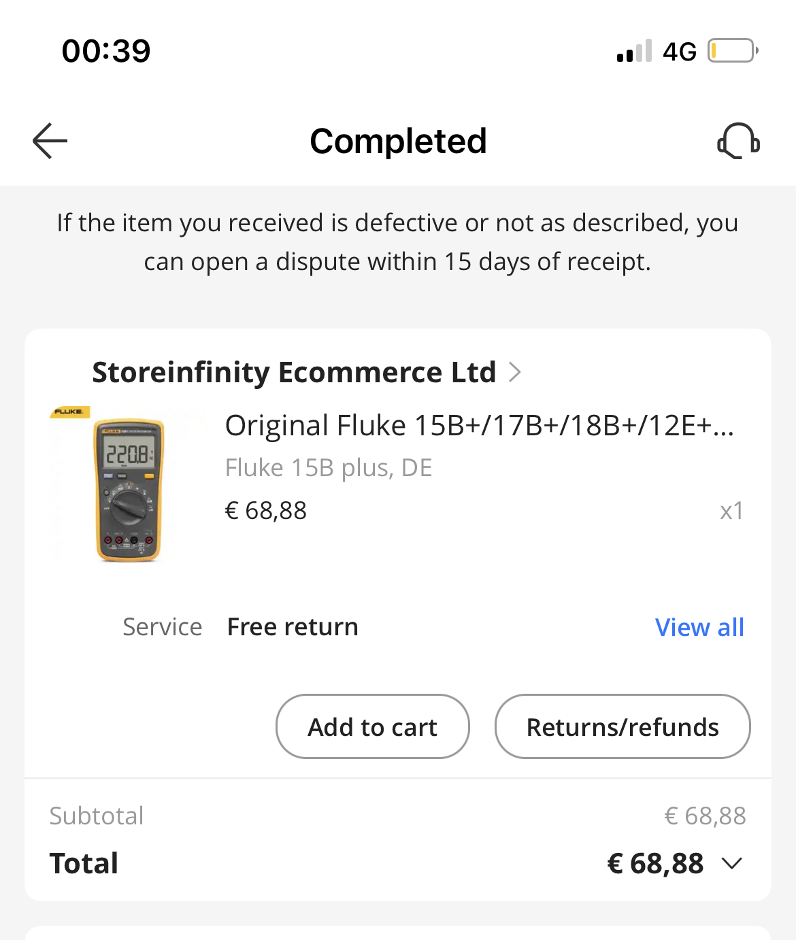Expand total amount € 68,88

[655, 864]
